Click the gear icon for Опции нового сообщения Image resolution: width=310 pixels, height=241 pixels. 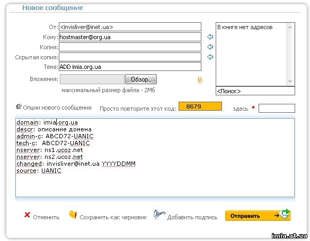[19, 106]
